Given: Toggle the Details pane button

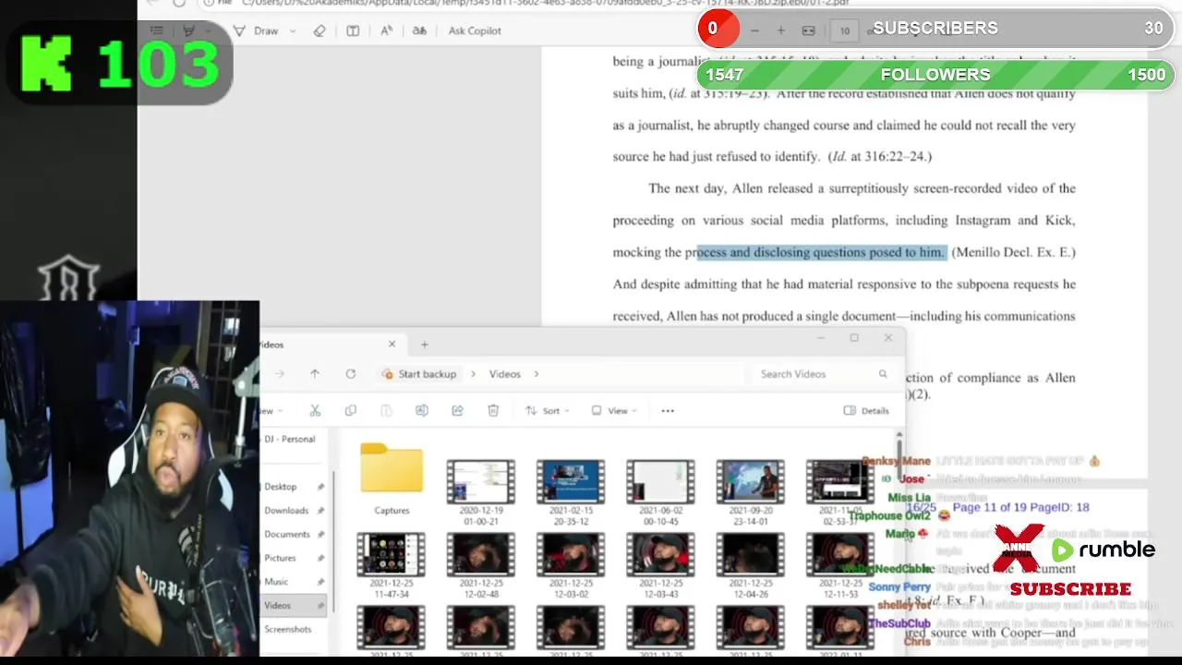Looking at the screenshot, I should pyautogui.click(x=866, y=411).
